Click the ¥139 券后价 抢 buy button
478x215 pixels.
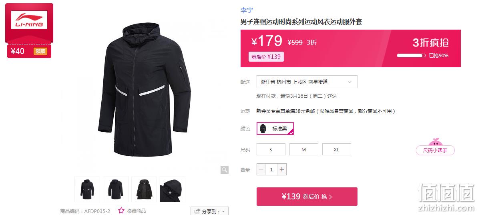(307, 197)
